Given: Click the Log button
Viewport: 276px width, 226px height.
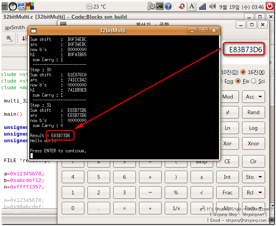Looking at the screenshot, I should pyautogui.click(x=253, y=128).
